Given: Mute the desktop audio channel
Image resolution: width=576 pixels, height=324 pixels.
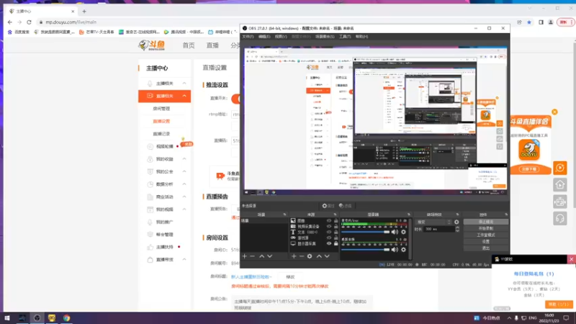Looking at the screenshot, I should (395, 250).
